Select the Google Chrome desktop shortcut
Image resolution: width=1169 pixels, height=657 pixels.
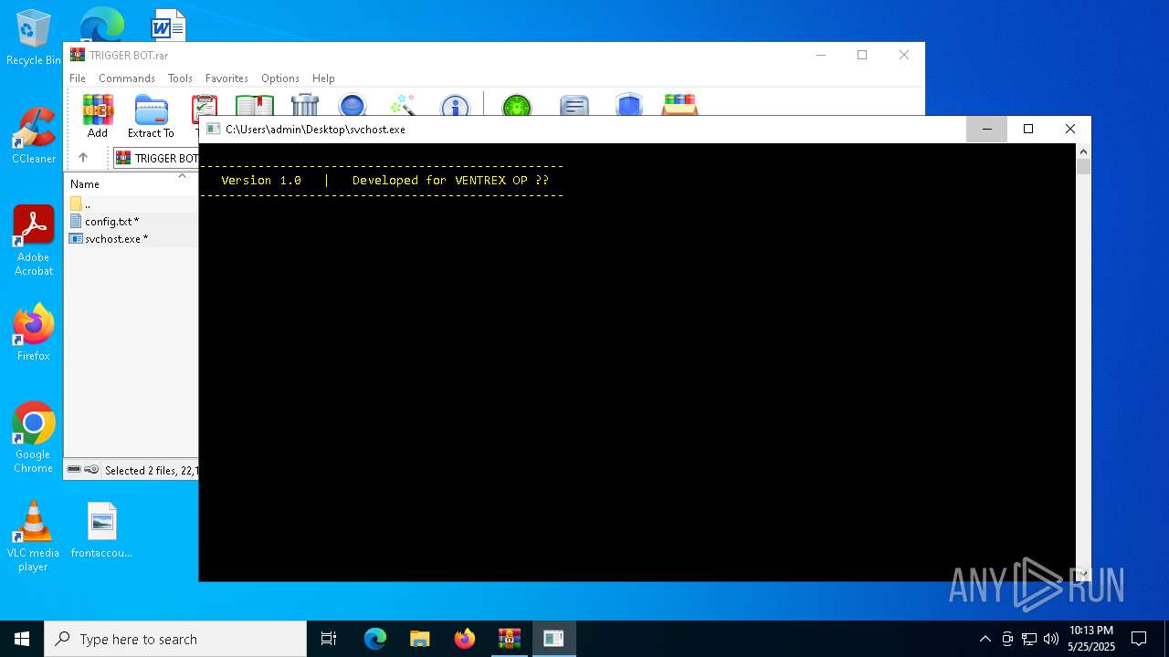tap(33, 437)
